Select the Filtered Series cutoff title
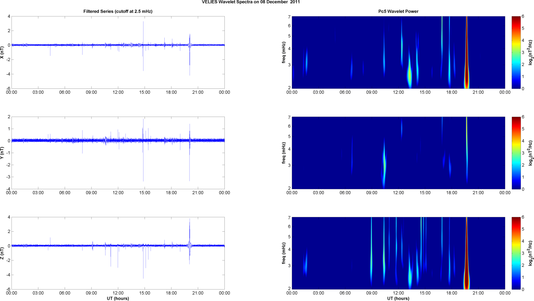The width and height of the screenshot is (534, 301). 118,11
